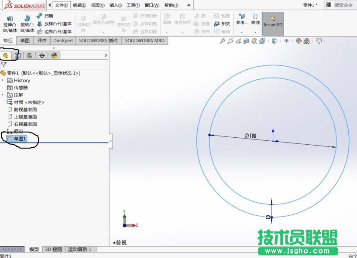
Task: Toggle hide/show items in view toolbar
Action: [x=287, y=41]
